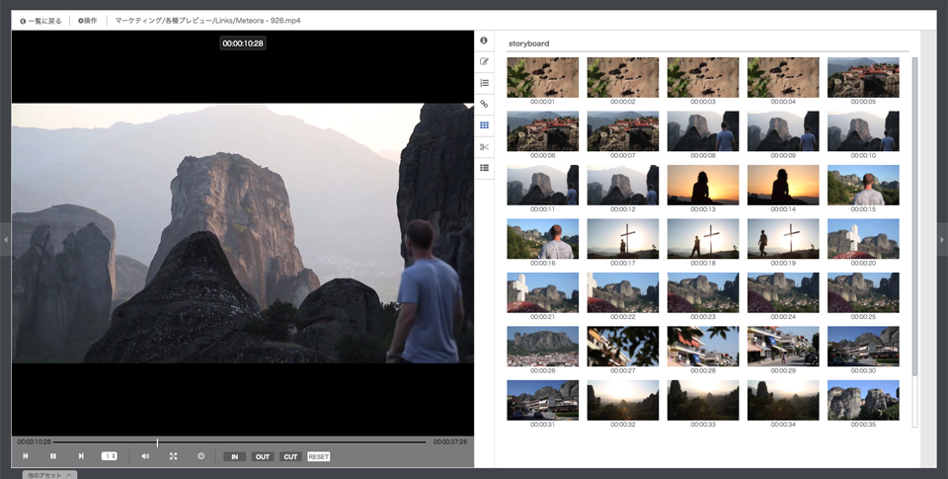Select storyboard thumbnail 00:00:08

703,131
